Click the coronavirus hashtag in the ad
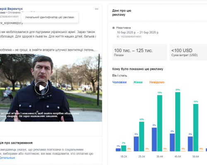 [11, 23]
